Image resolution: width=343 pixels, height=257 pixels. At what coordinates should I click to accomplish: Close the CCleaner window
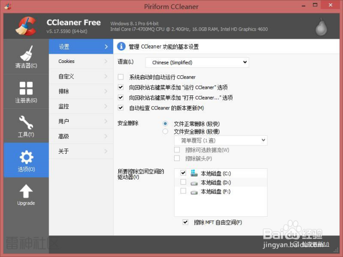point(331,5)
